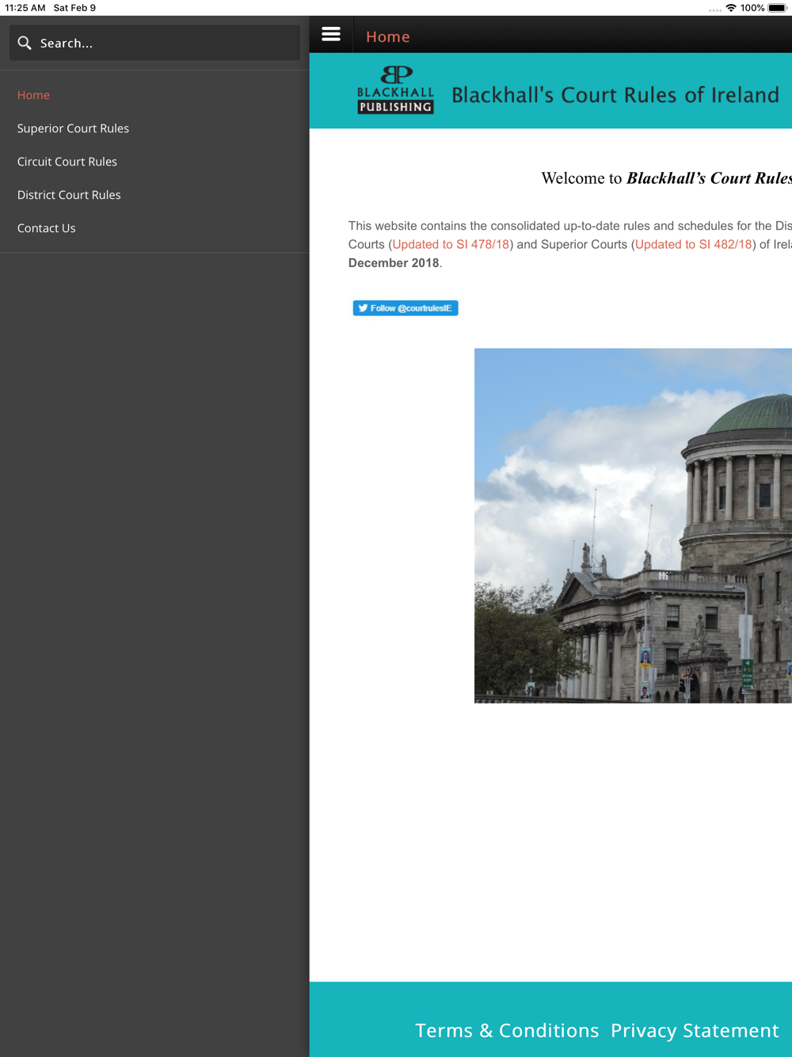This screenshot has width=792, height=1057.
Task: Open the Terms & Conditions link
Action: point(507,1030)
